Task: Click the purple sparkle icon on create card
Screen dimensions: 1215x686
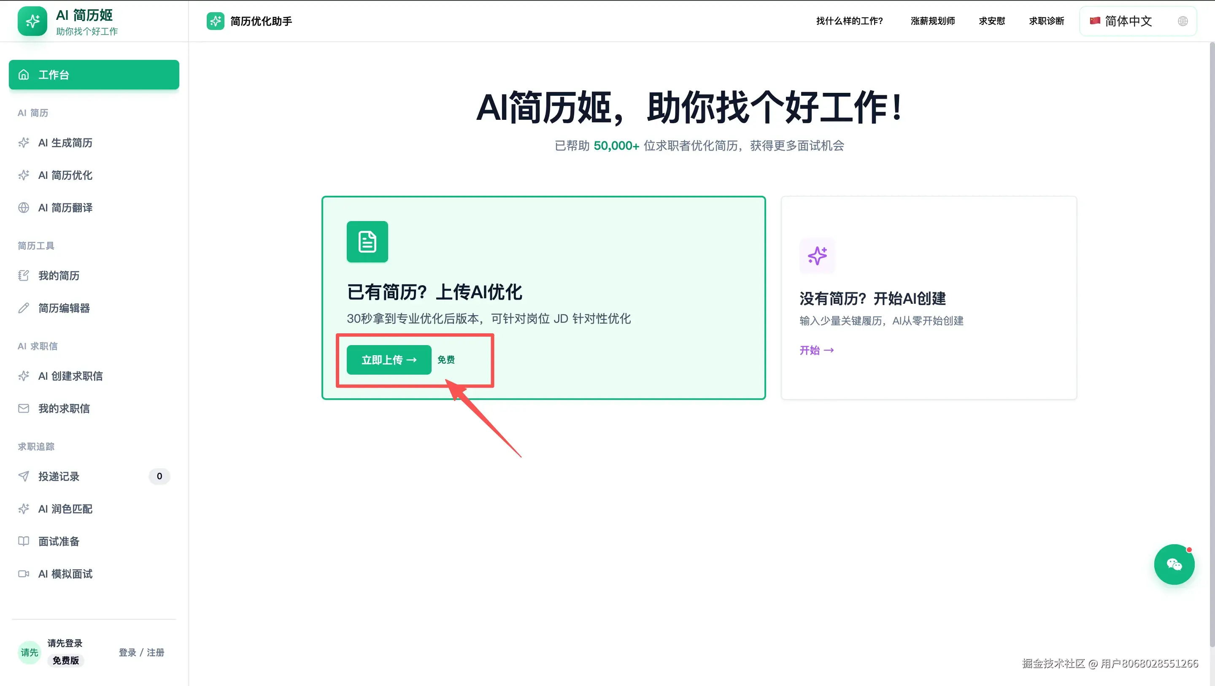Action: click(x=817, y=256)
